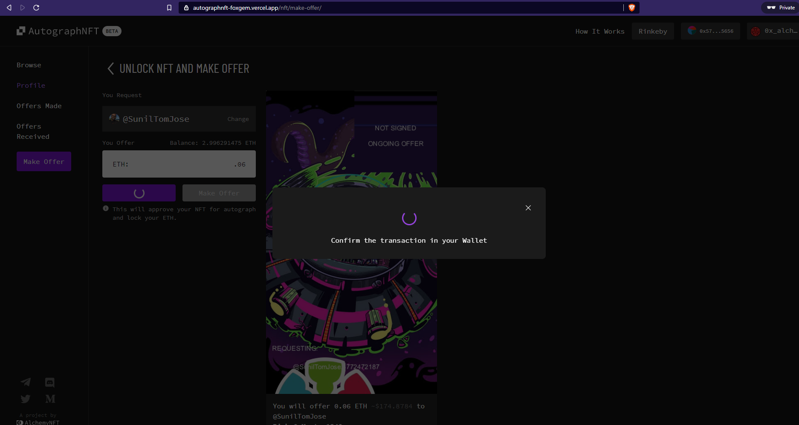Open the Discord link icon
The height and width of the screenshot is (425, 799).
point(50,382)
